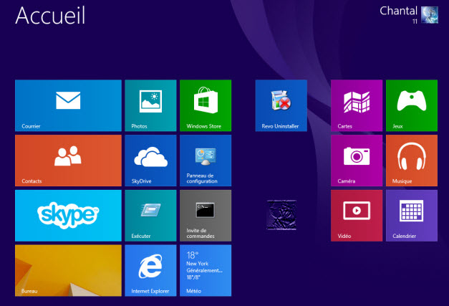Launch SkyDrive cloud tile

tap(150, 161)
